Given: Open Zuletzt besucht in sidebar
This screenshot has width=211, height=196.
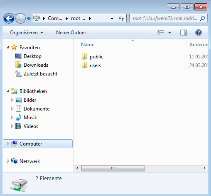Looking at the screenshot, I should tap(40, 74).
